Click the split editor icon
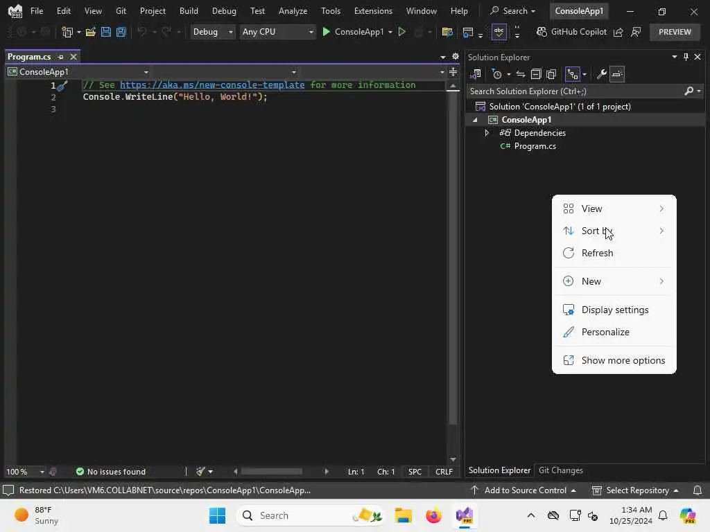 pyautogui.click(x=453, y=72)
